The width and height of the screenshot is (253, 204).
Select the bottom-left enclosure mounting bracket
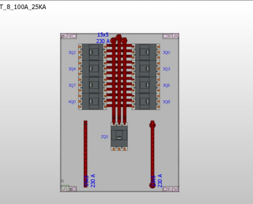click(68, 189)
